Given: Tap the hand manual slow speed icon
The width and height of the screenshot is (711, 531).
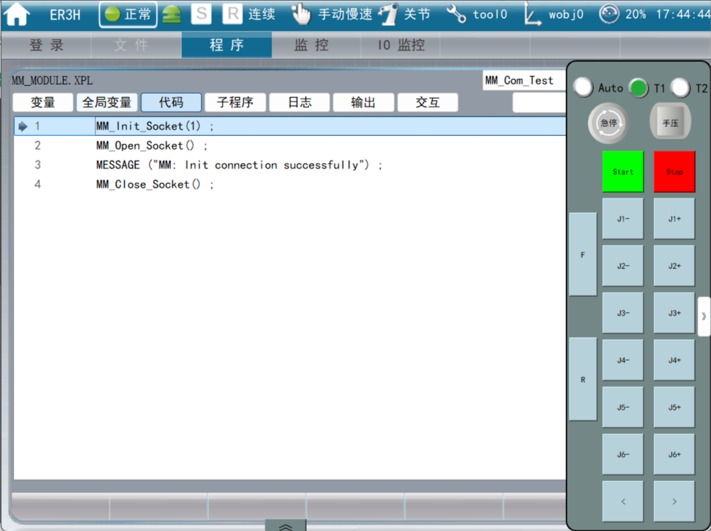Looking at the screenshot, I should click(301, 14).
